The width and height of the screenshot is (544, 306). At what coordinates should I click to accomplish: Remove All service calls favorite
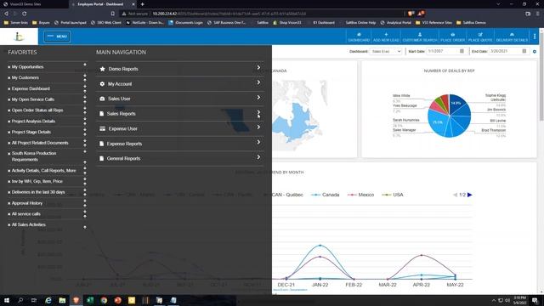pyautogui.click(x=9, y=214)
